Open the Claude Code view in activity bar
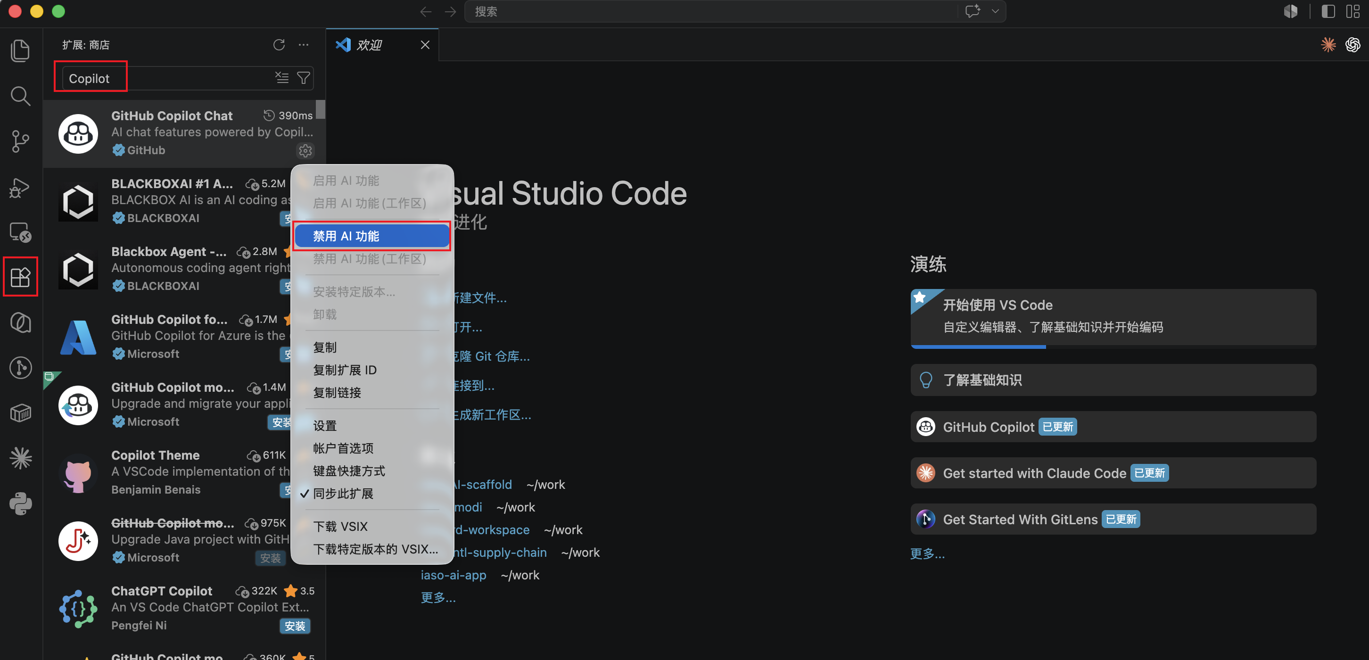 coord(21,458)
